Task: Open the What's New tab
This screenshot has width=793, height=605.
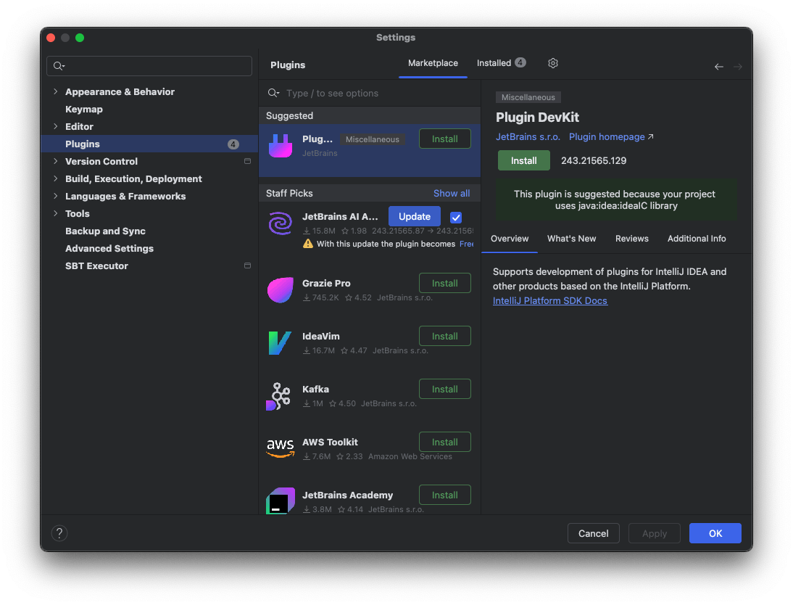Action: tap(571, 239)
